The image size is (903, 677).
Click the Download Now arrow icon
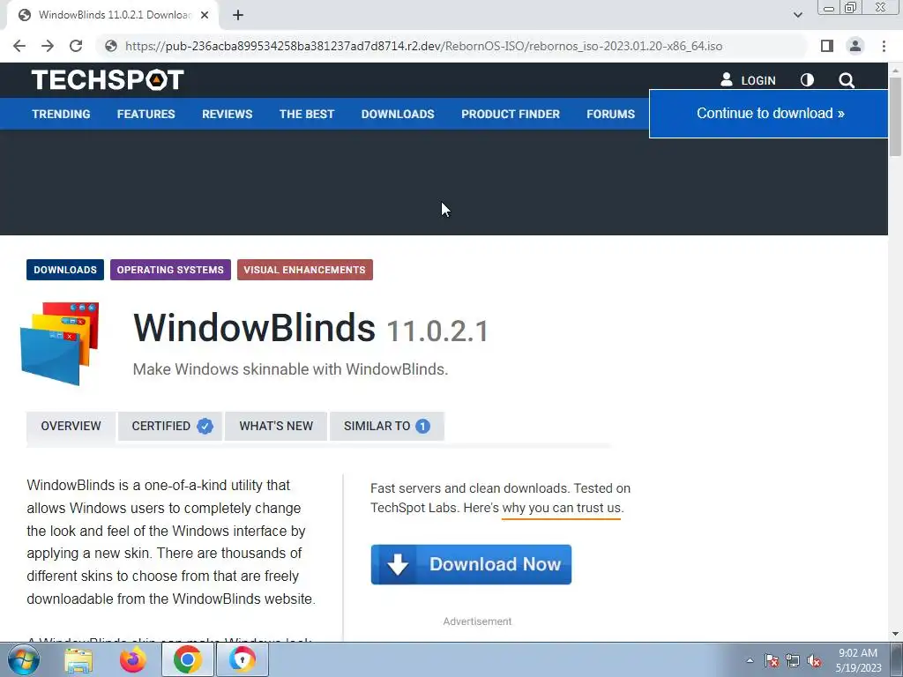[398, 565]
